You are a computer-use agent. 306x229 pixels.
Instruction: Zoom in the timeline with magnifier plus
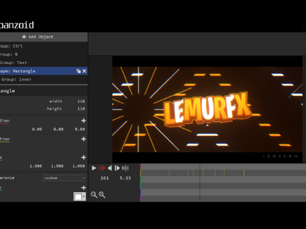[102, 195]
